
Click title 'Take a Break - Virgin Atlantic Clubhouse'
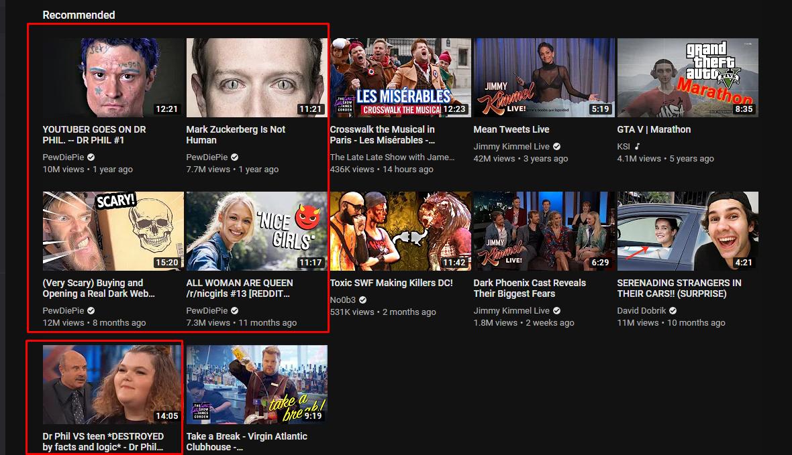(246, 442)
